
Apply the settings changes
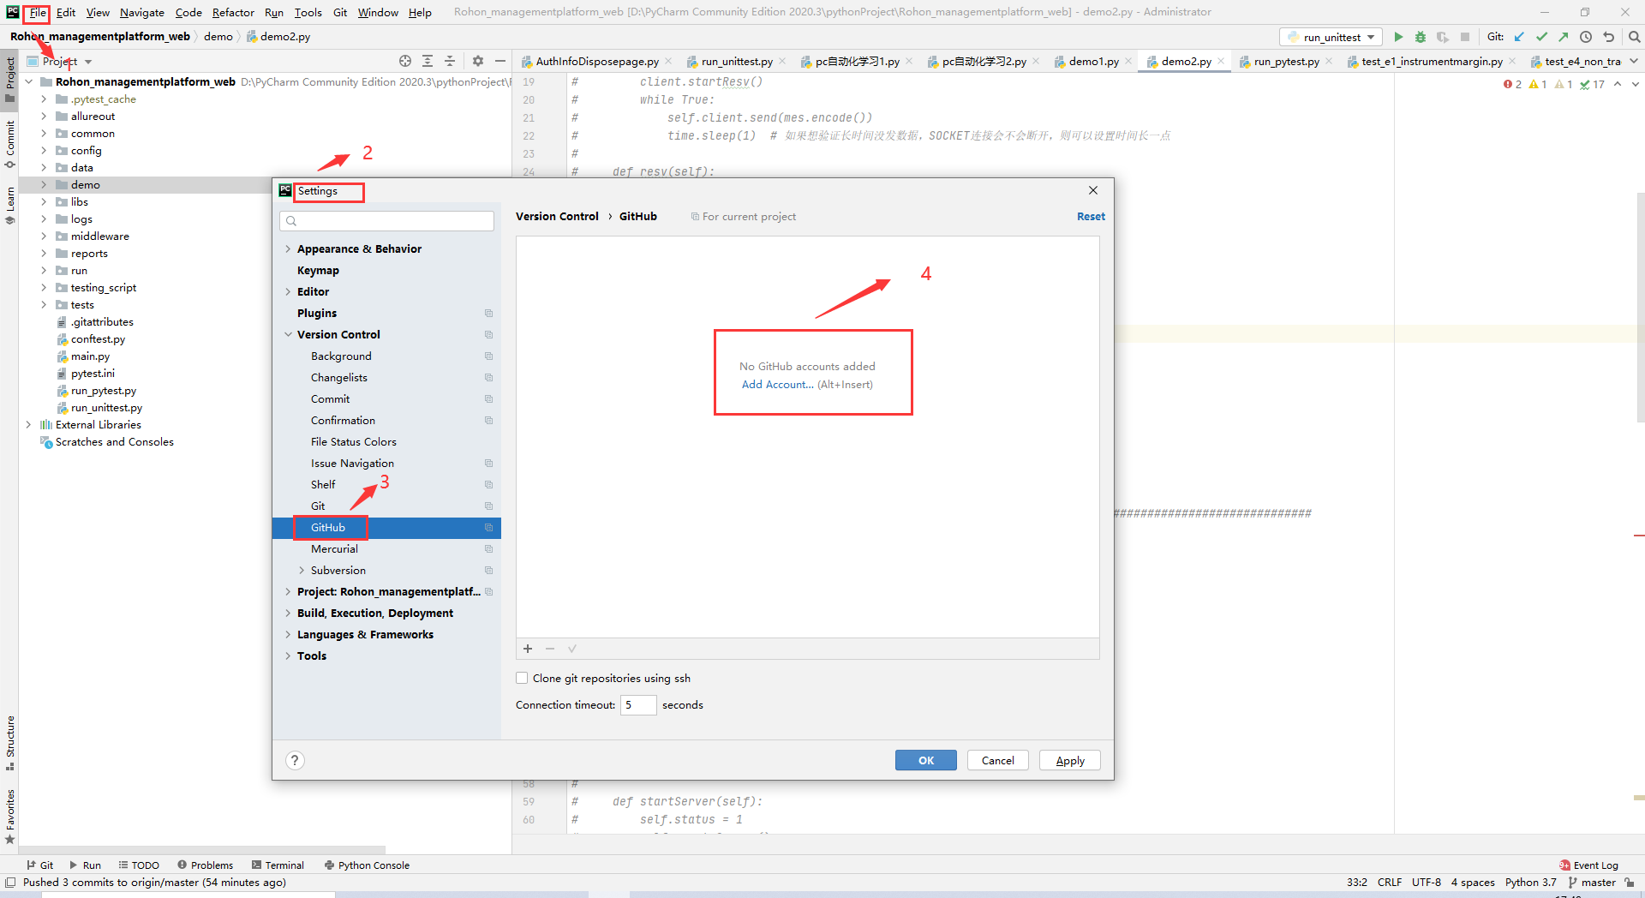coord(1070,760)
